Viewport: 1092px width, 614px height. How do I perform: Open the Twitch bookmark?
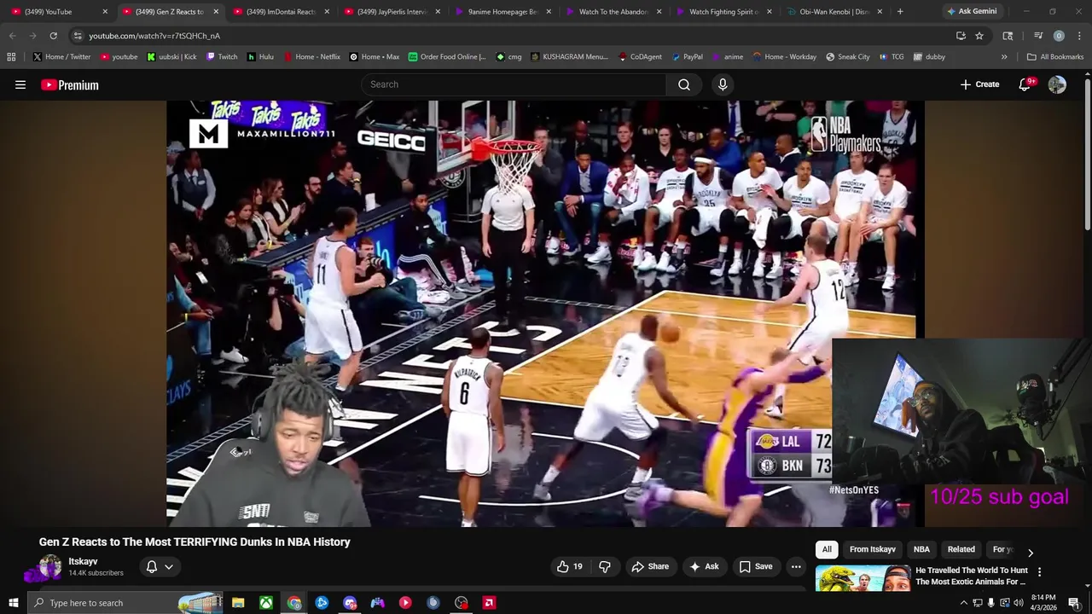pos(222,57)
